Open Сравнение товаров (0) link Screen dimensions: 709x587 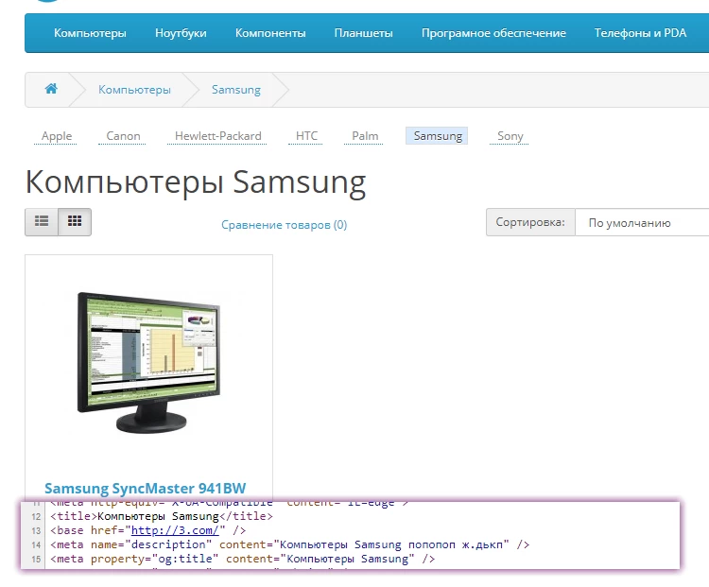pyautogui.click(x=284, y=225)
